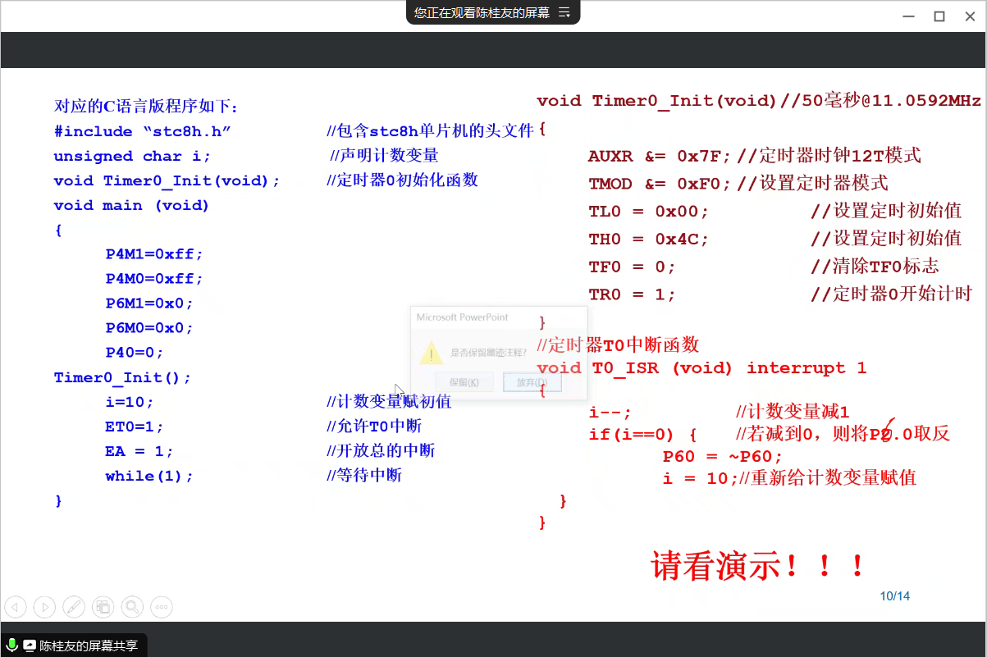Show all slides overview icon
Image resolution: width=987 pixels, height=657 pixels.
point(103,607)
